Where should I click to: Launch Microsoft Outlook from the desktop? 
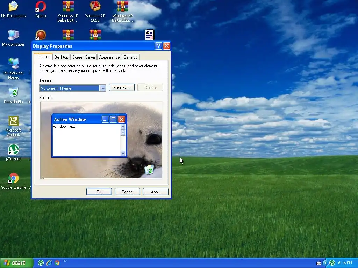(13, 126)
